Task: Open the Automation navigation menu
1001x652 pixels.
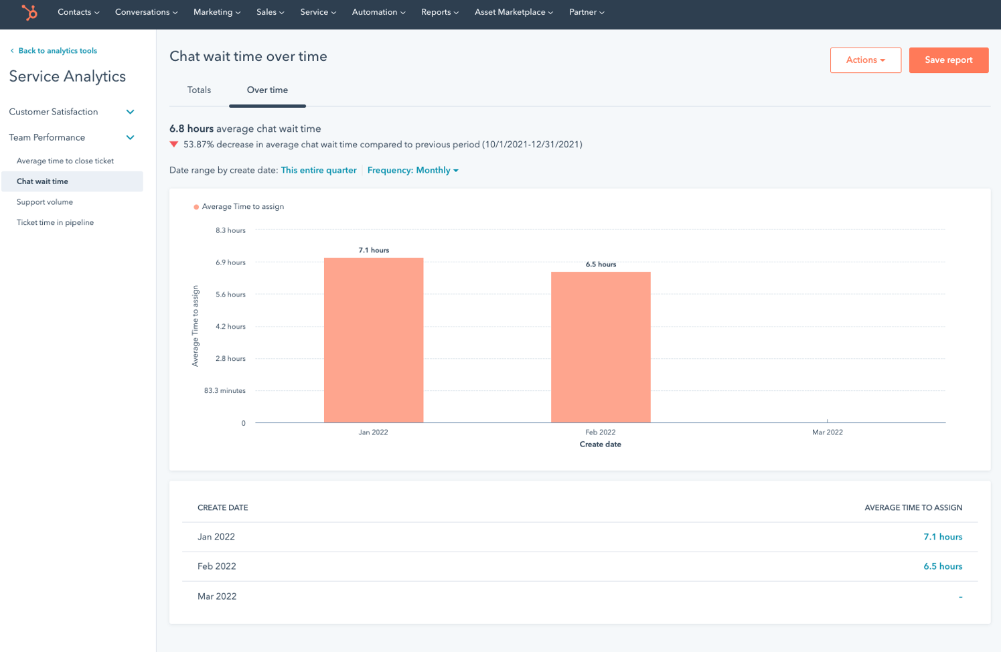Action: click(378, 11)
